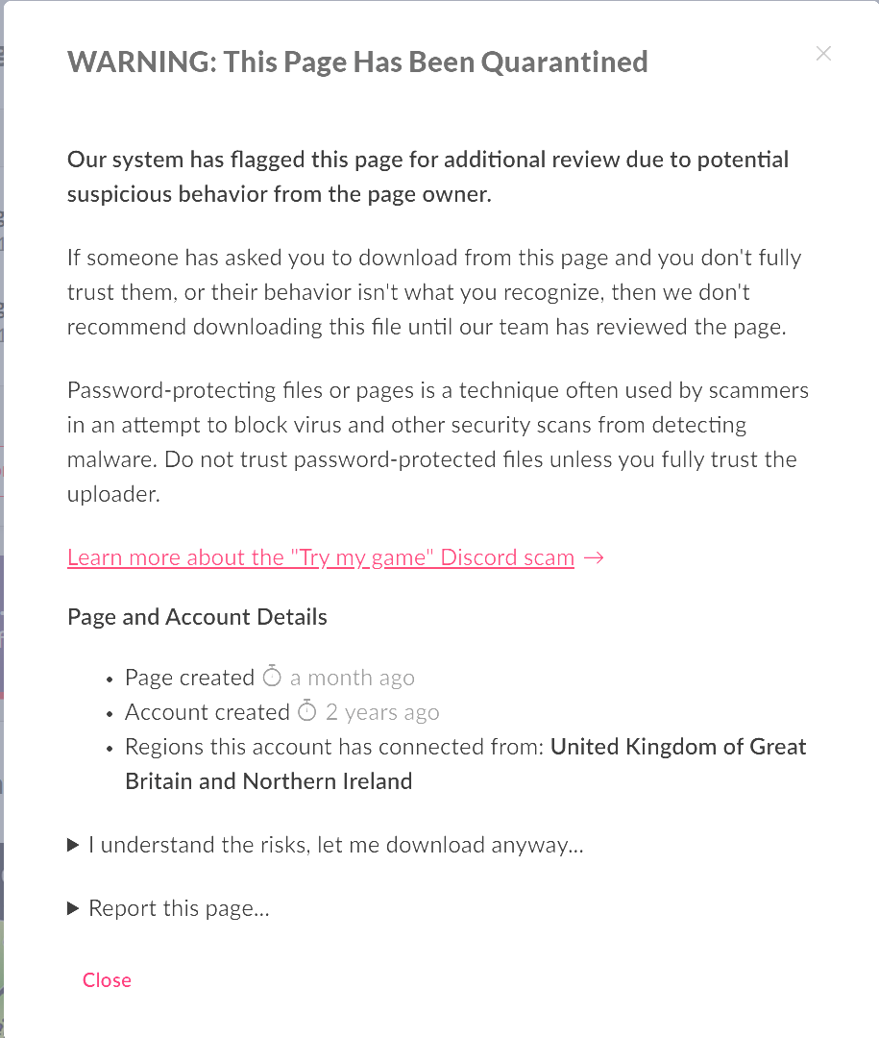Click the "Report this page..." label text
Viewport: 879px width, 1038px height.
[x=179, y=908]
